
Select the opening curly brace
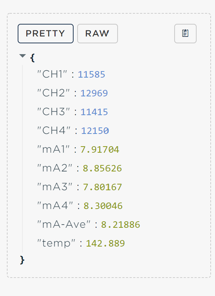(x=32, y=58)
